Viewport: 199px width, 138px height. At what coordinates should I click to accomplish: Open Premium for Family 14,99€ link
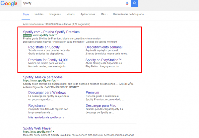pyautogui.click(x=48, y=60)
